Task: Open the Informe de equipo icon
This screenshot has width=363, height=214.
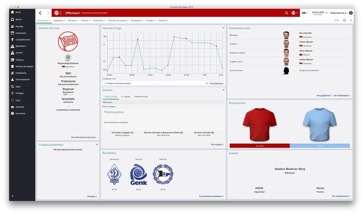Action: click(12, 66)
